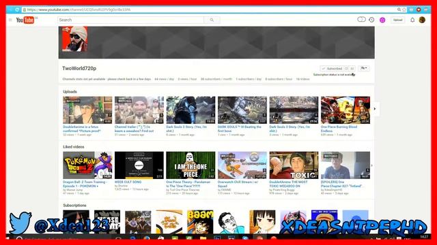Viewport: 437px width, 245px height.
Task: Click the Channel trailer video title
Action: 134,129
